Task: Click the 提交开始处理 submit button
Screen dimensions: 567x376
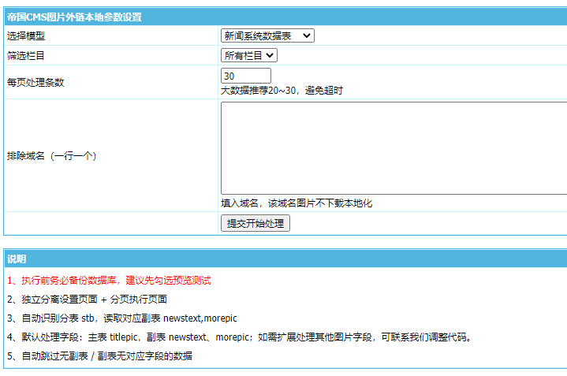Action: point(256,223)
